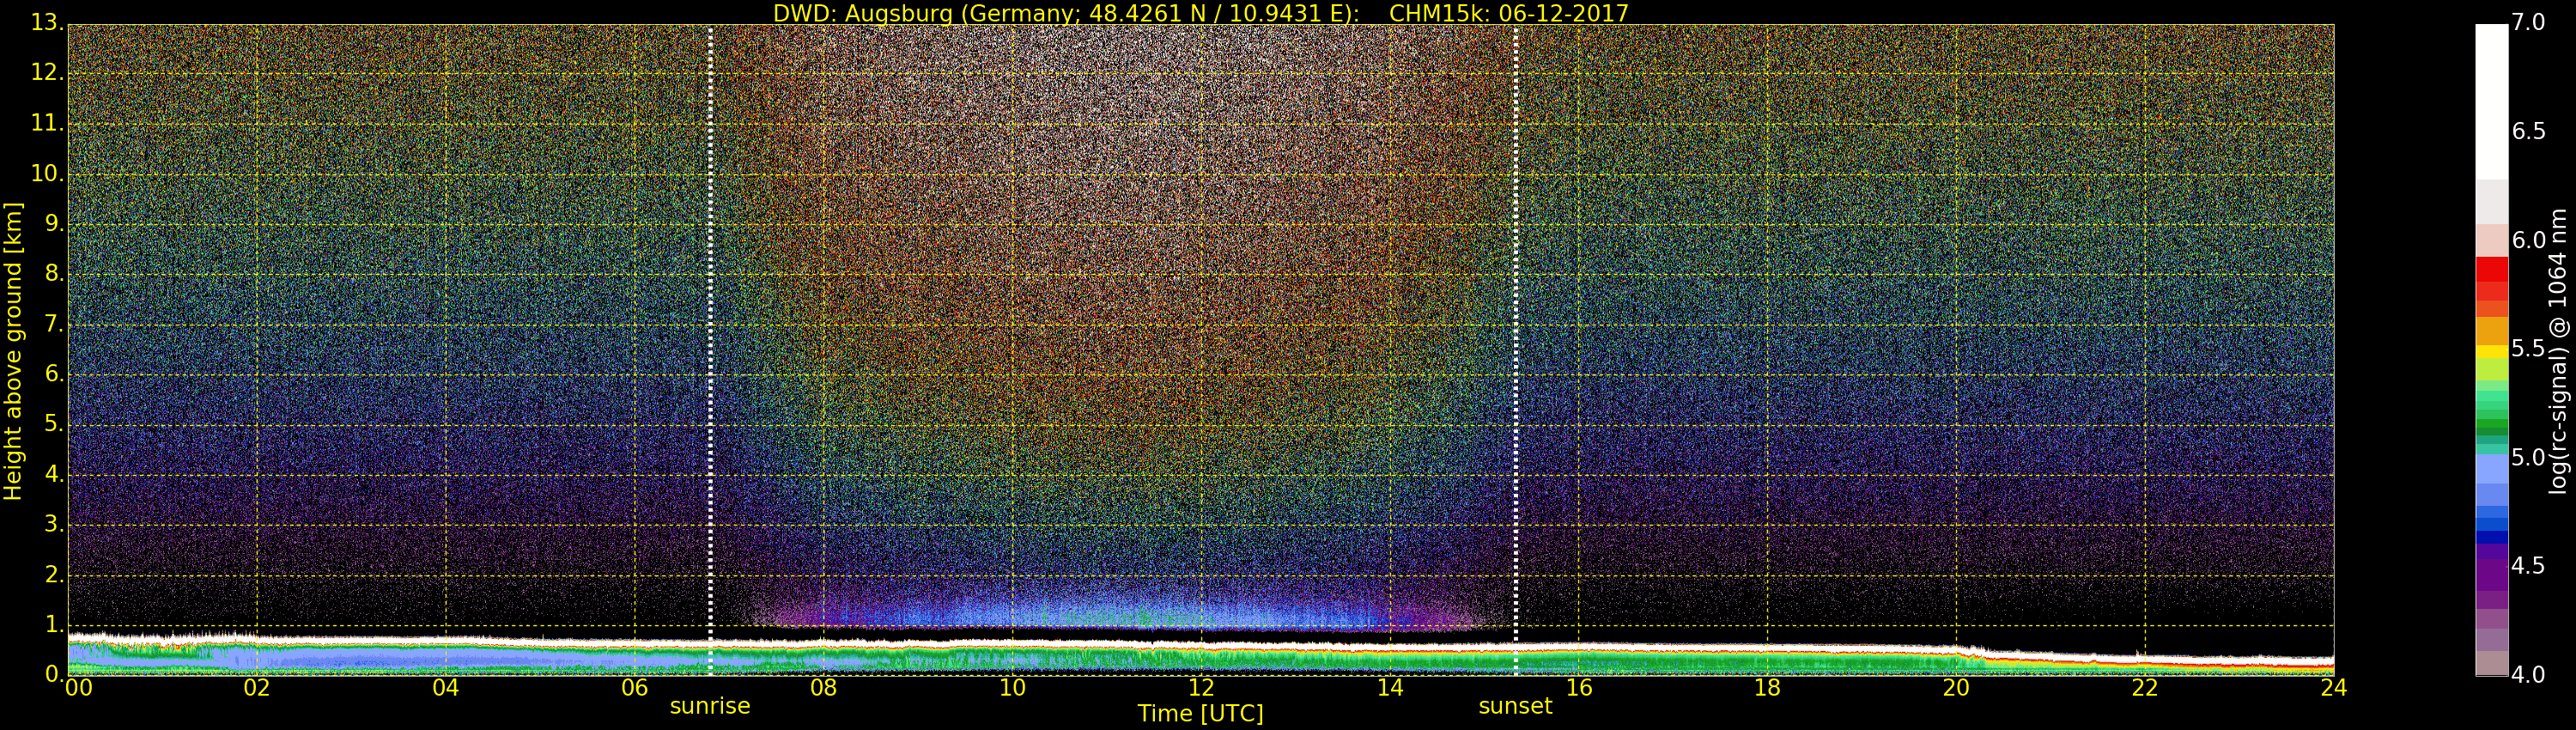2576x730 pixels.
Task: Click the '12.' tick on the height axis
Action: (47, 73)
